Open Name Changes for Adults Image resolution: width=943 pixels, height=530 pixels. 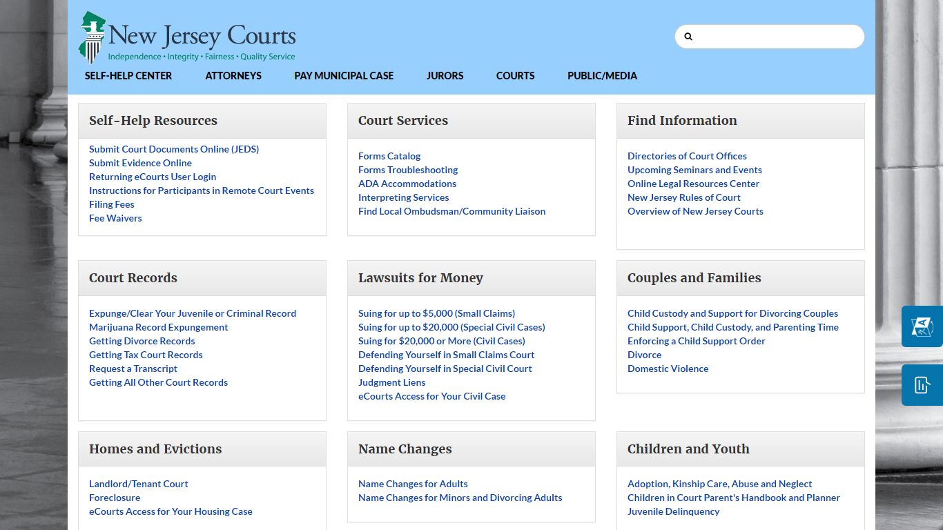click(413, 484)
